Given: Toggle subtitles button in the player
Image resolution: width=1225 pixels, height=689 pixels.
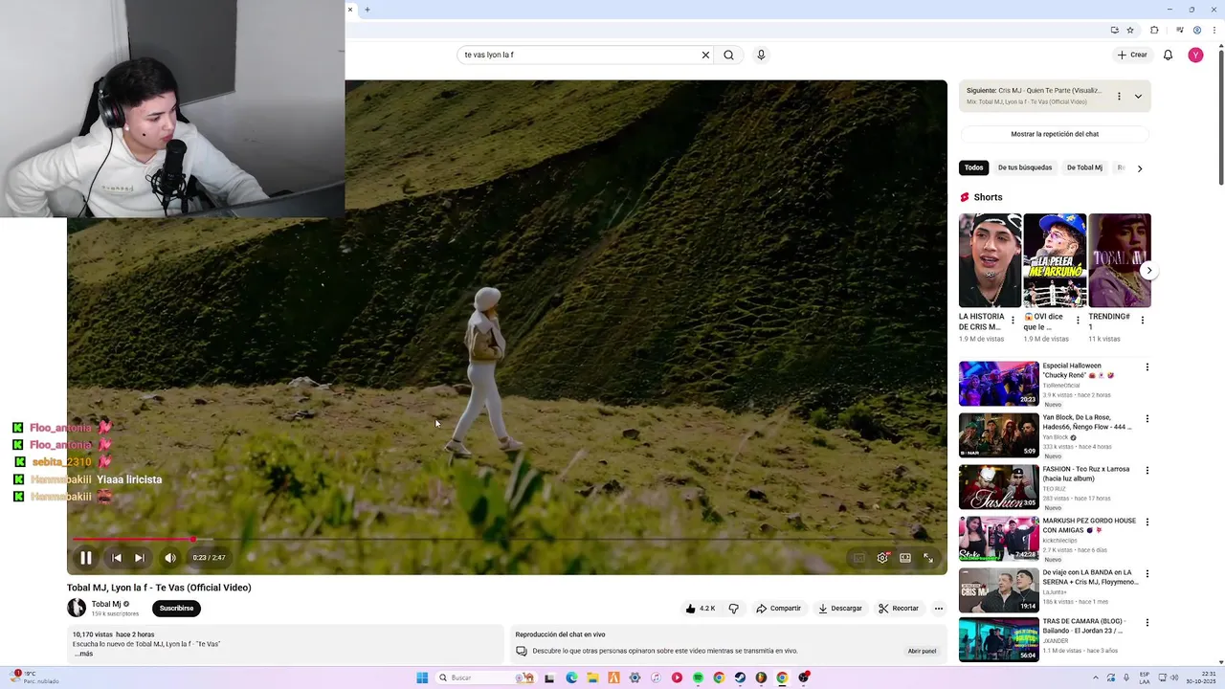Looking at the screenshot, I should 858,558.
